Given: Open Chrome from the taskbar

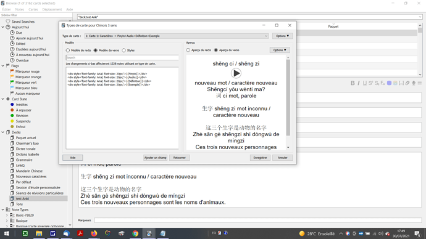Looking at the screenshot, I should 135,233.
